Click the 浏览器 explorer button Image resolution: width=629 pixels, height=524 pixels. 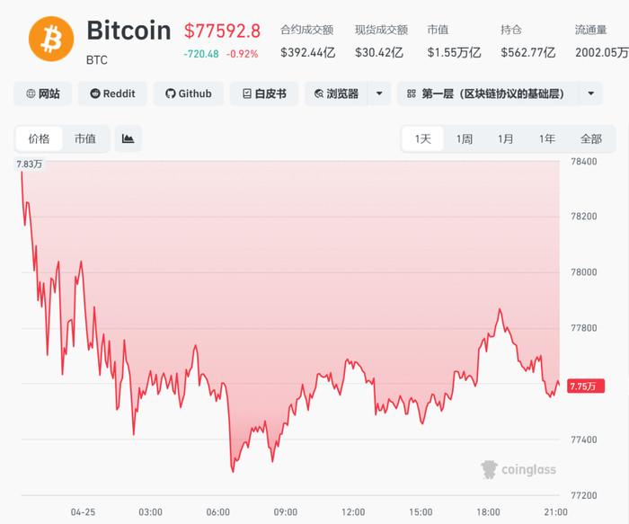(336, 93)
